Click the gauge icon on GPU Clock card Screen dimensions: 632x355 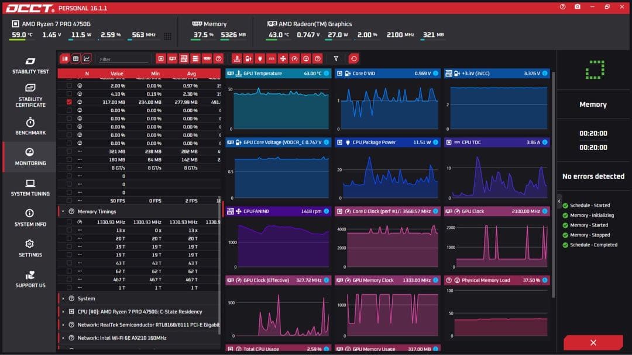(457, 211)
